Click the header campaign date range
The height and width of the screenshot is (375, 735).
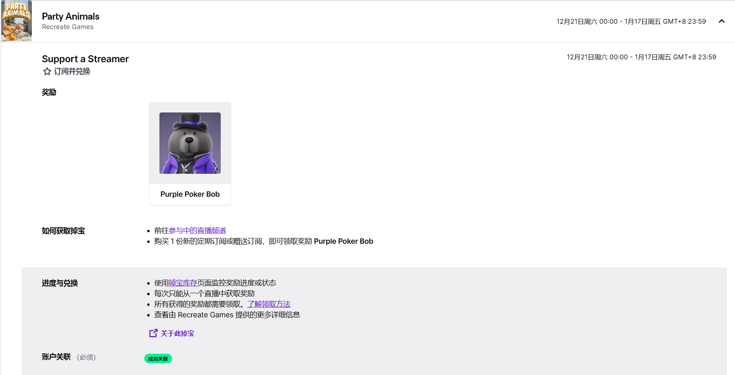631,21
